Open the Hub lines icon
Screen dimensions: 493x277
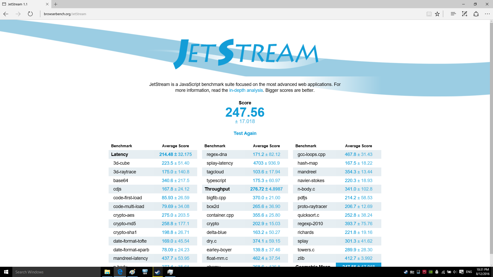click(x=453, y=14)
